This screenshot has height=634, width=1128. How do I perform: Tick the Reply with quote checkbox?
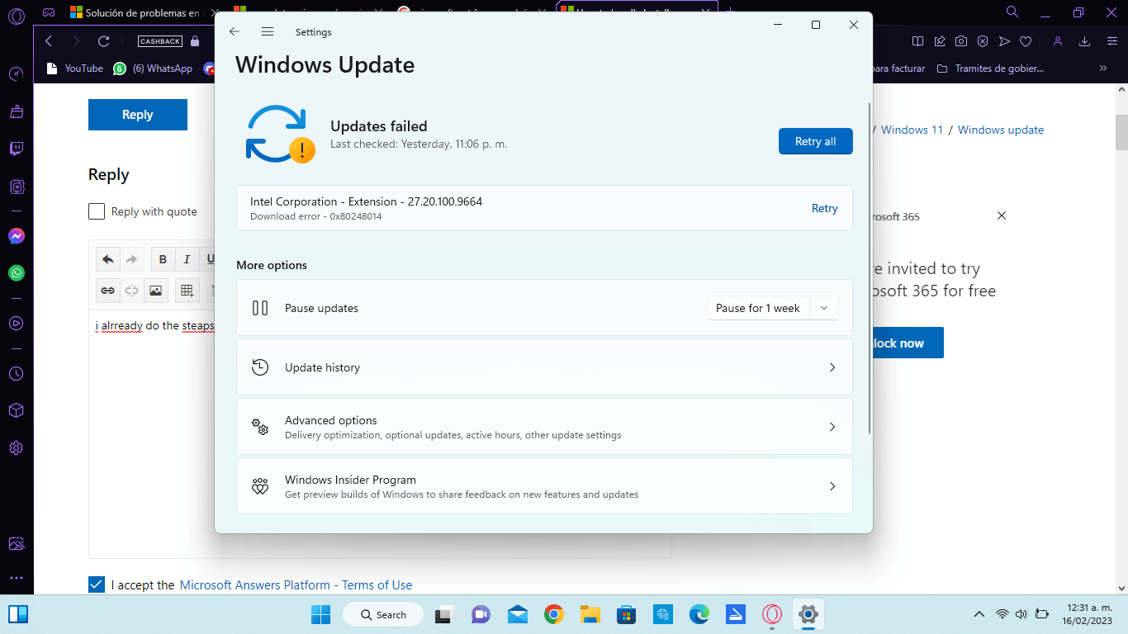(97, 211)
